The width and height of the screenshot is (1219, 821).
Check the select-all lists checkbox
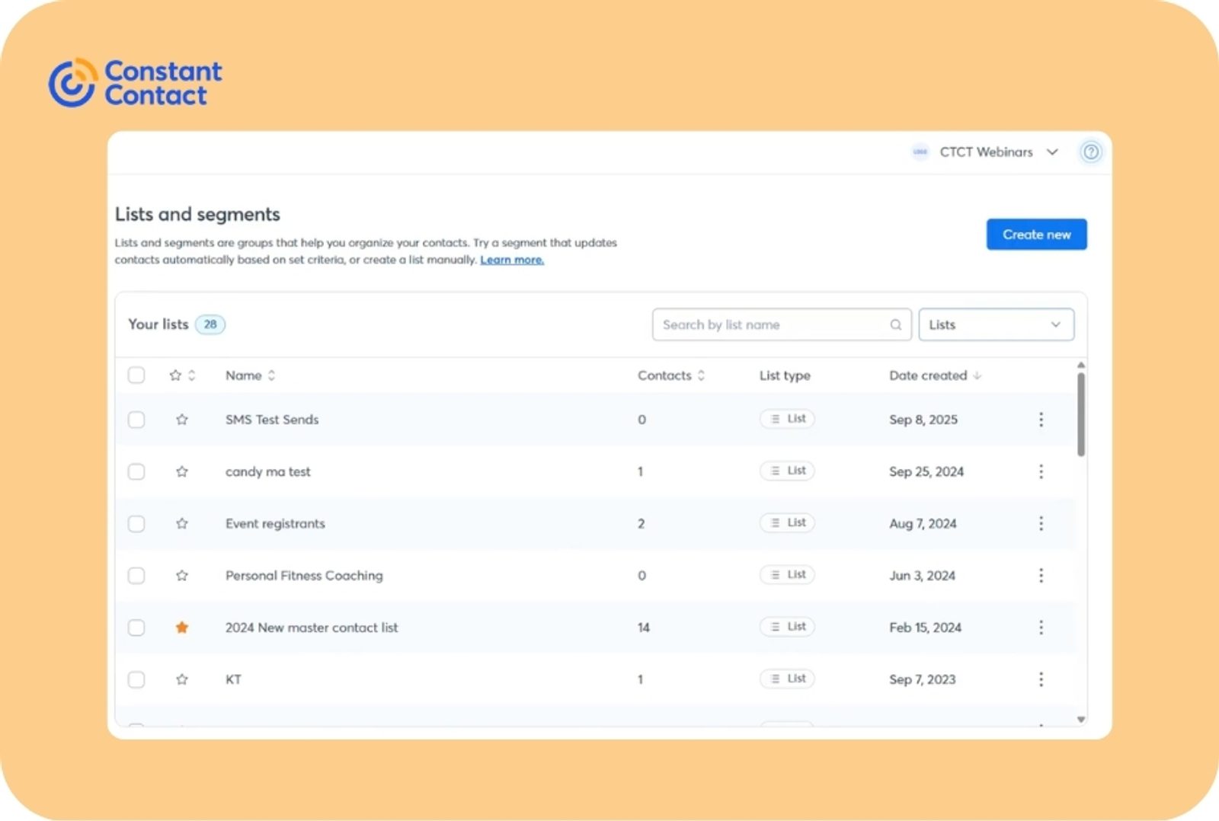(136, 375)
